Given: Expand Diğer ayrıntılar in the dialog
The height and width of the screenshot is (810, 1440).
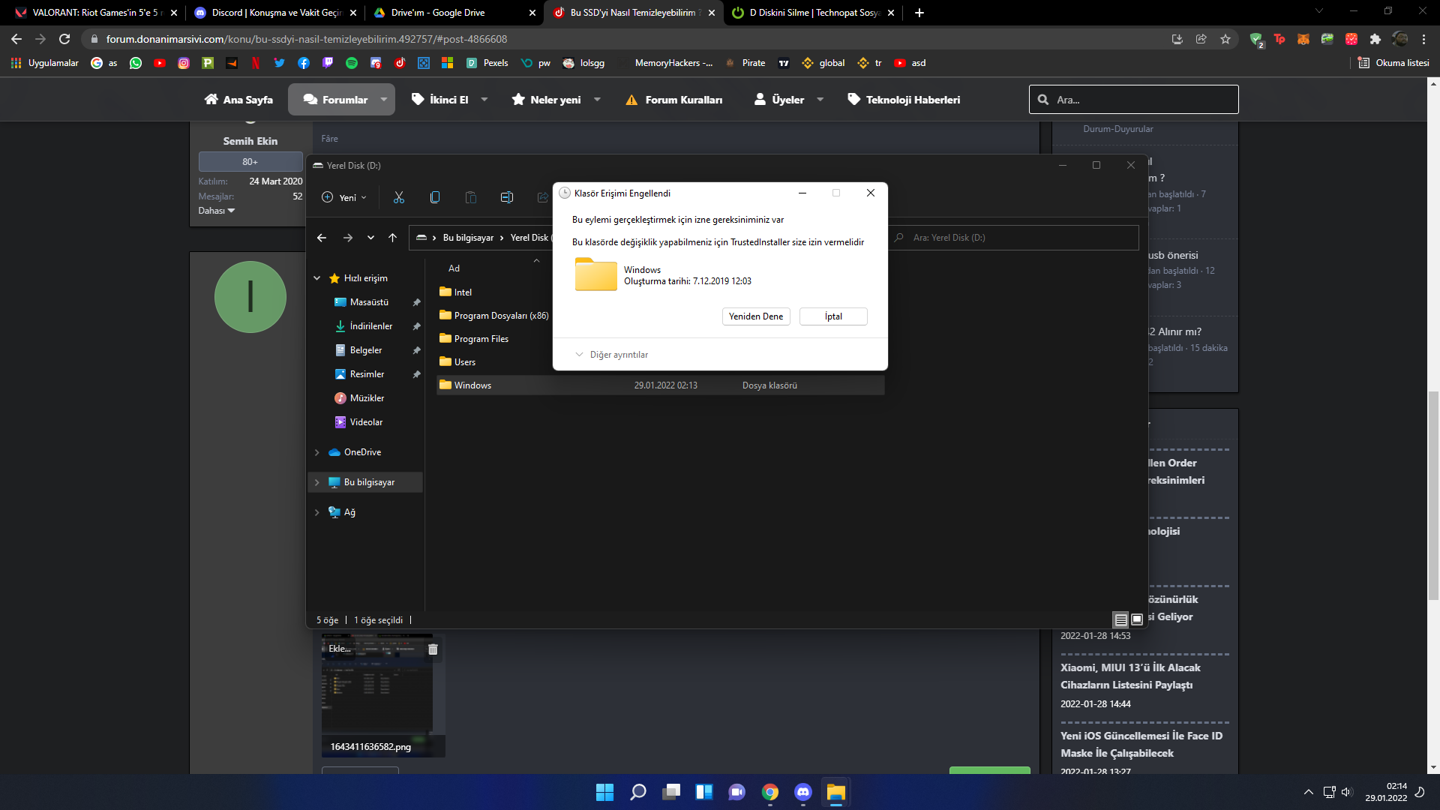Looking at the screenshot, I should tap(611, 355).
